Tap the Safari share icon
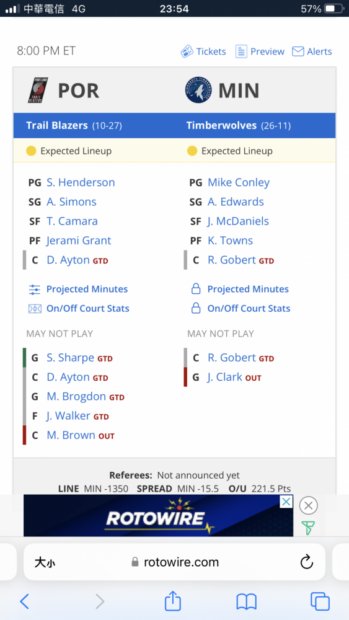Viewport: 349px width, 620px height. (173, 601)
